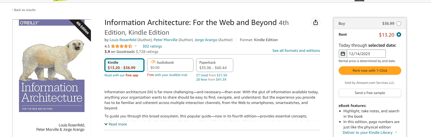The image size is (431, 137).
Task: Choose the Kindle format option
Action: (x=124, y=65)
